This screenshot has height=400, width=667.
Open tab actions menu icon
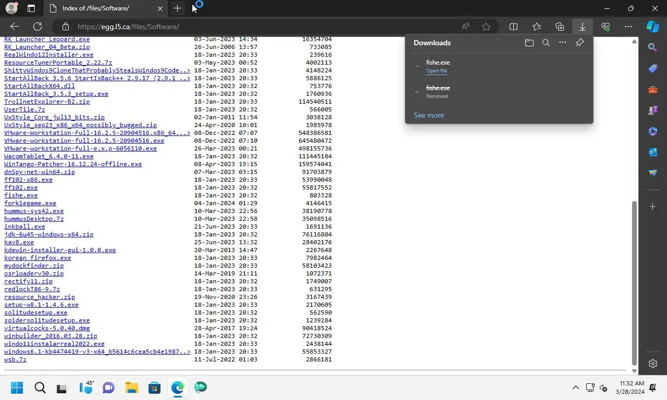click(x=31, y=8)
